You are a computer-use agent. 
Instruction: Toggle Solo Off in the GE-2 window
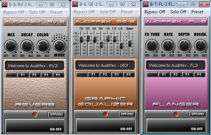click(108, 12)
